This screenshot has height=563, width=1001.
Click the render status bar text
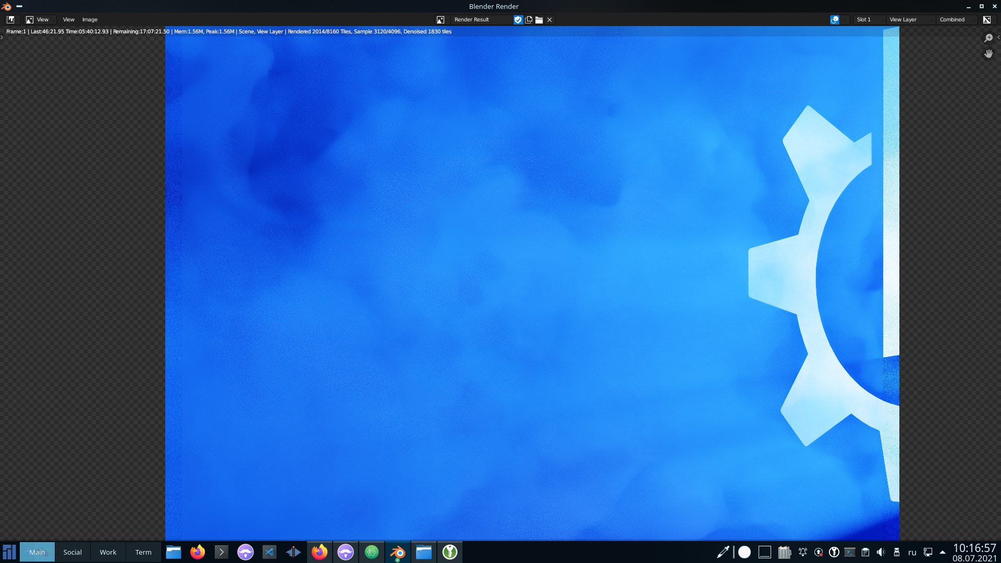point(229,31)
